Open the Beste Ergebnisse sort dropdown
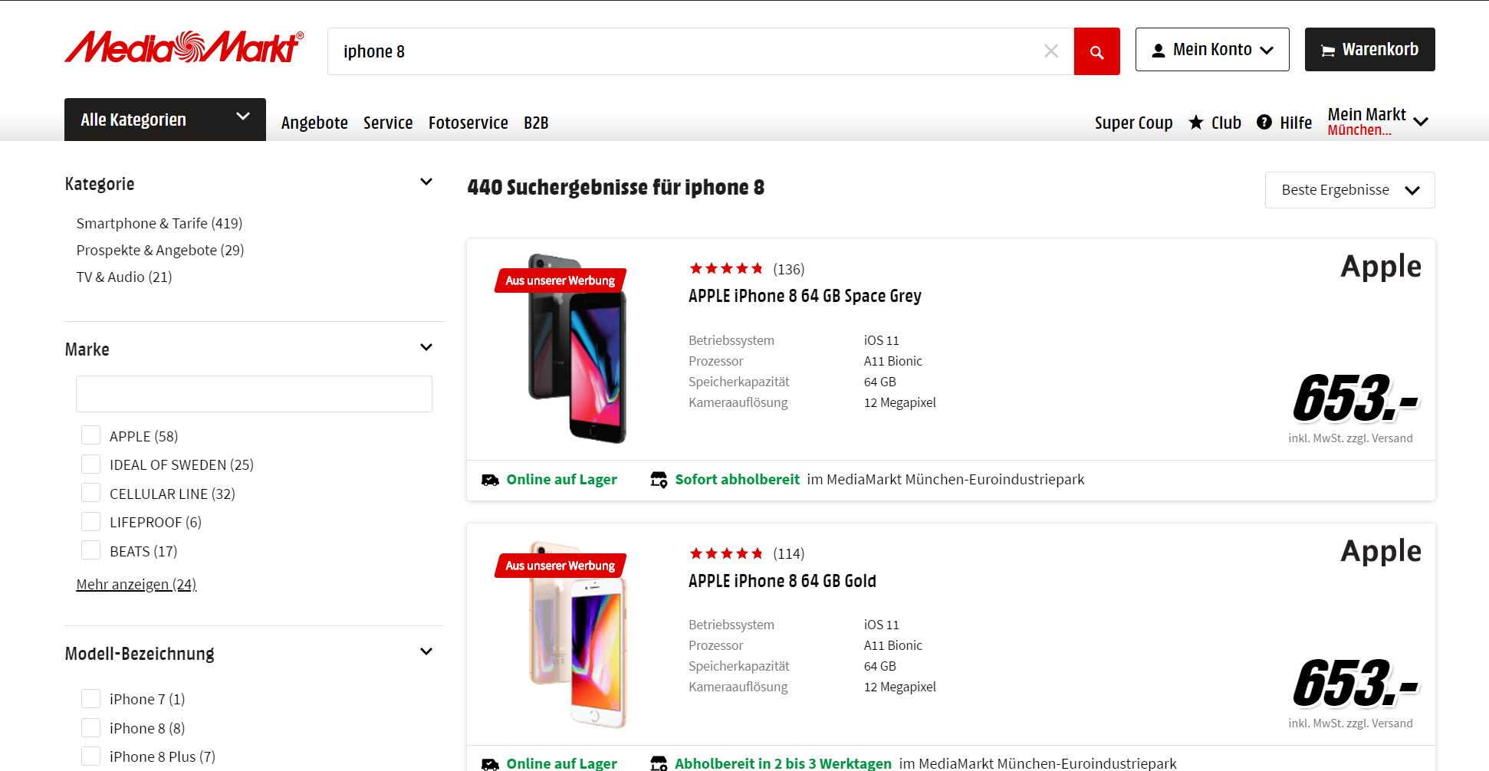Viewport: 1489px width, 771px height. pyautogui.click(x=1349, y=189)
